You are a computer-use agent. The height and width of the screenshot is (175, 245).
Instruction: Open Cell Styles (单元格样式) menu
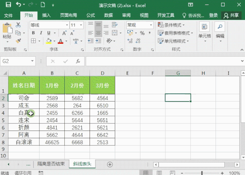coord(173,41)
